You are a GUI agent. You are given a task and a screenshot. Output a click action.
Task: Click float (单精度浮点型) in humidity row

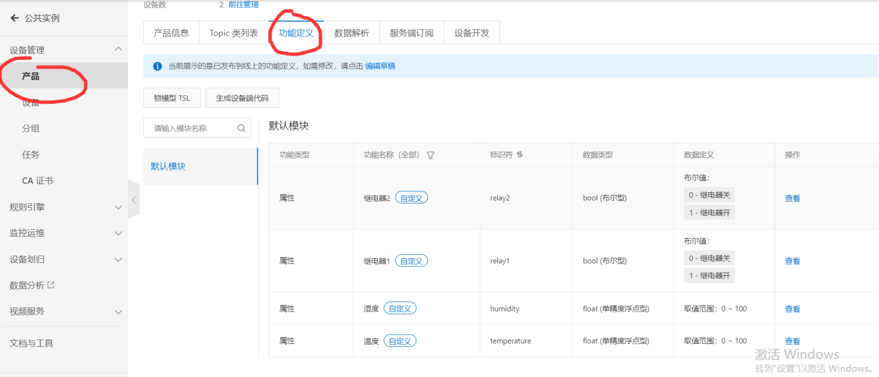coord(616,309)
